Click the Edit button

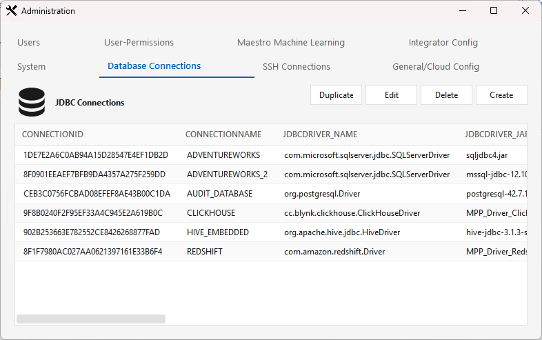(391, 94)
